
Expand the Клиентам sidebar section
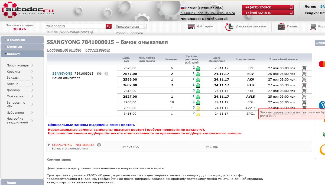[x=22, y=47]
